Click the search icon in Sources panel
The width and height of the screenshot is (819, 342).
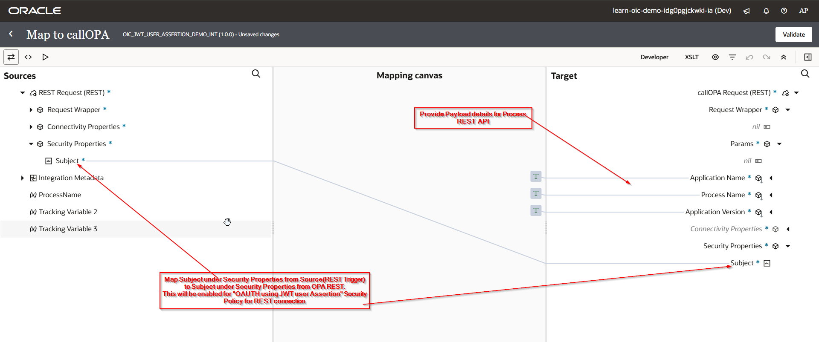coord(256,74)
